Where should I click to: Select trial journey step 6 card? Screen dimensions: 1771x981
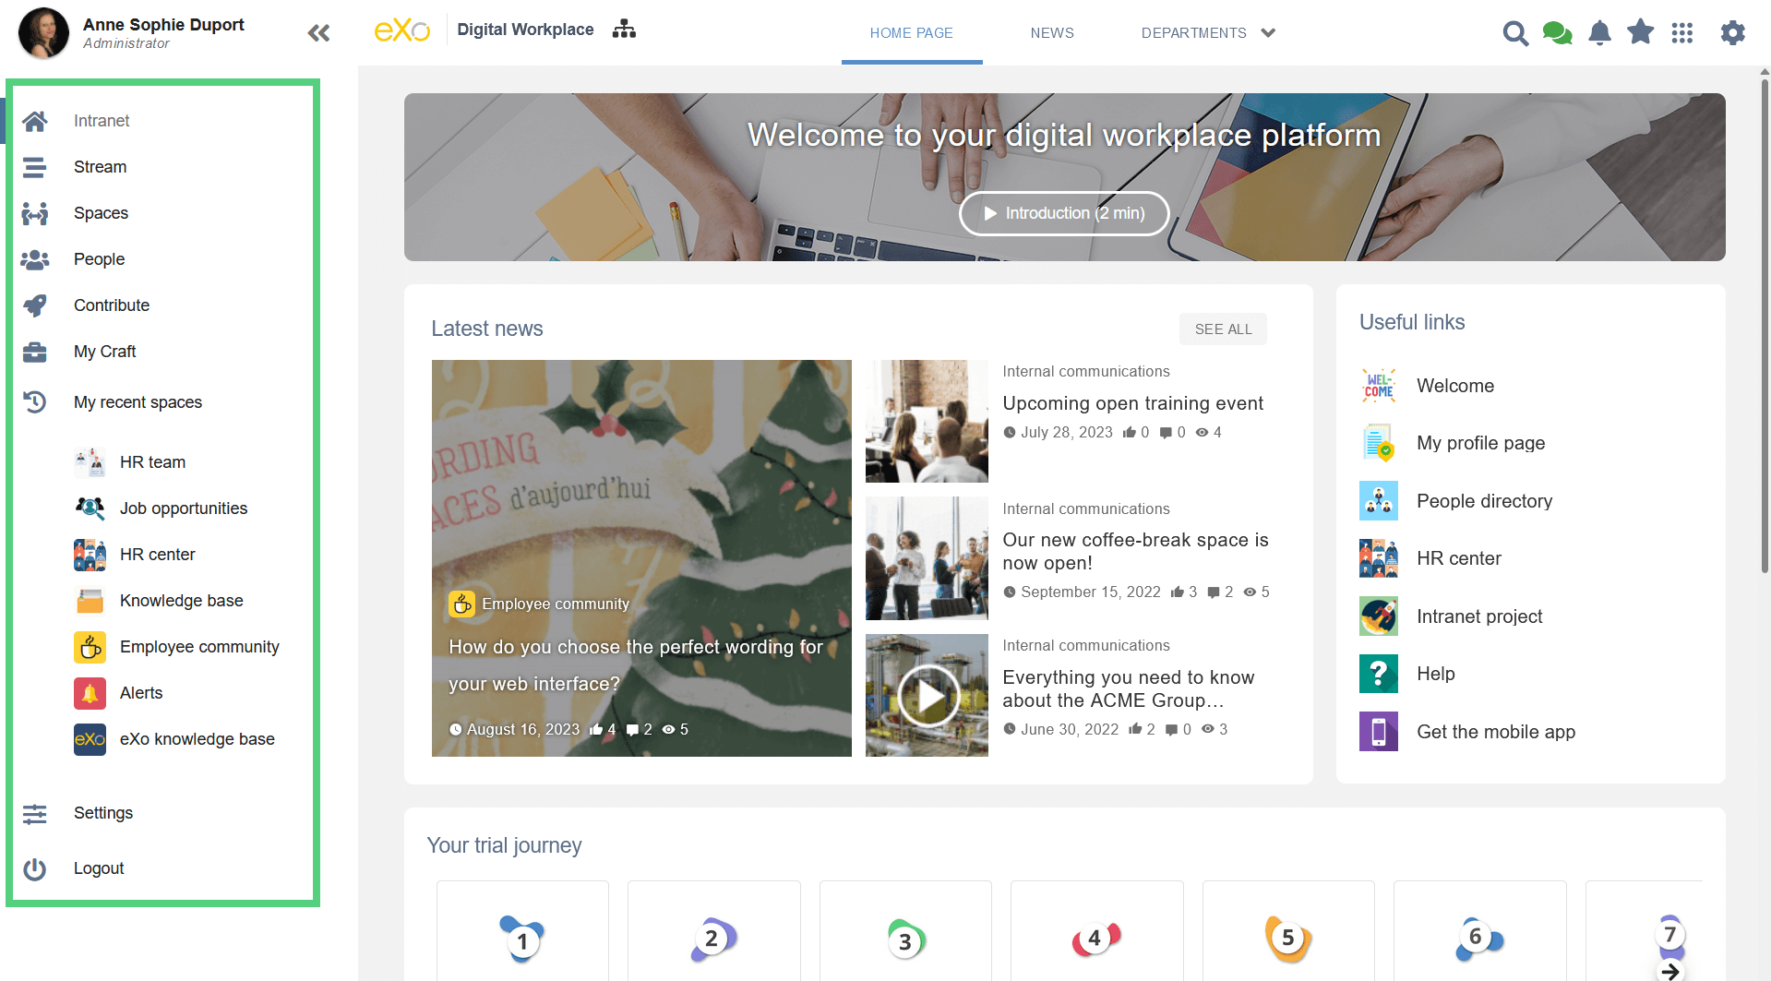point(1479,930)
